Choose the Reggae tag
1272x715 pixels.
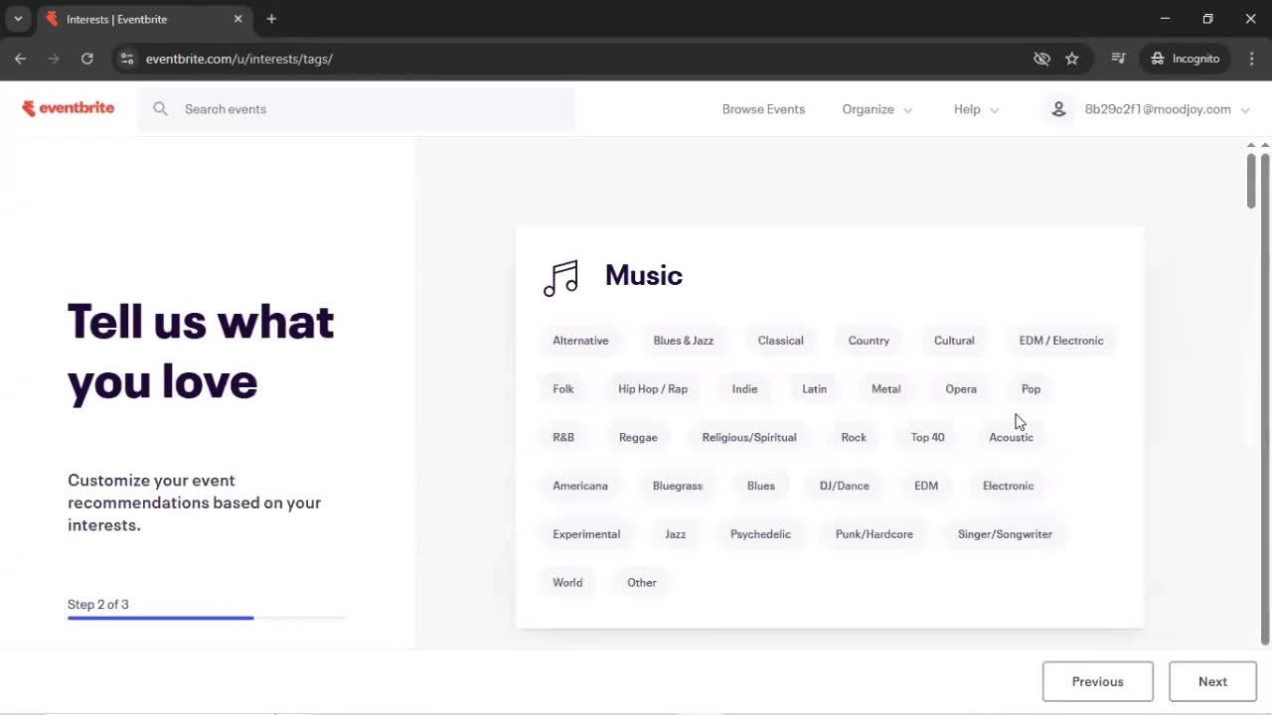point(638,437)
